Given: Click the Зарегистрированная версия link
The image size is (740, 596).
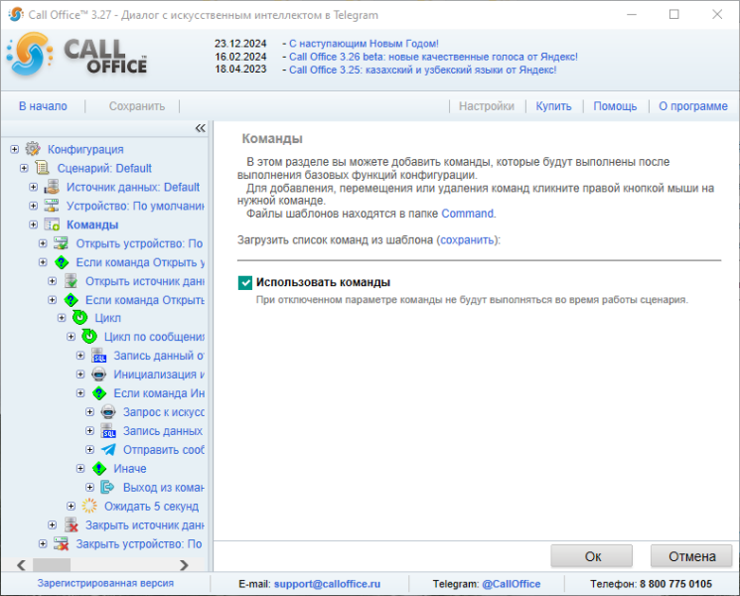Looking at the screenshot, I should point(105,583).
